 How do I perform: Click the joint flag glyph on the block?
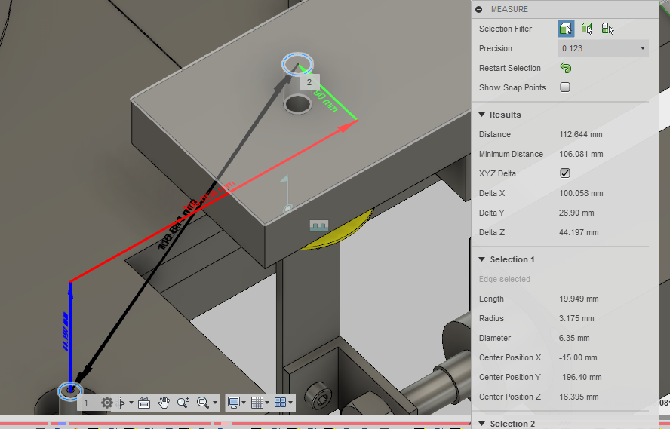[x=285, y=194]
